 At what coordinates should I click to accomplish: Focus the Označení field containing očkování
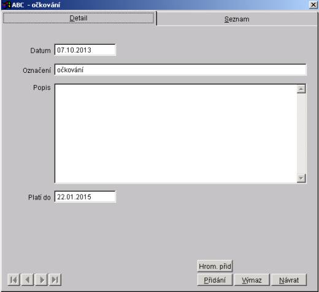(x=180, y=70)
